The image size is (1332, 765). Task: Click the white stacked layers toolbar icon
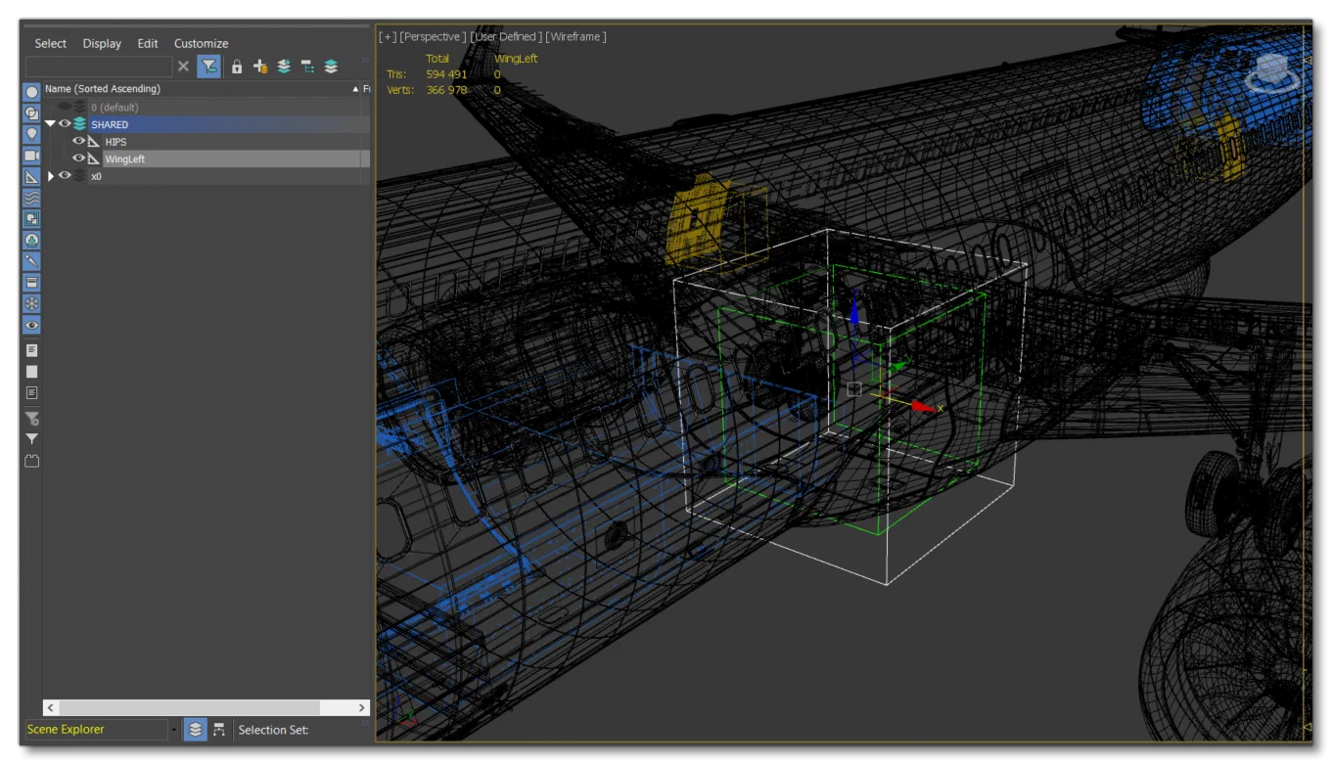pyautogui.click(x=331, y=67)
